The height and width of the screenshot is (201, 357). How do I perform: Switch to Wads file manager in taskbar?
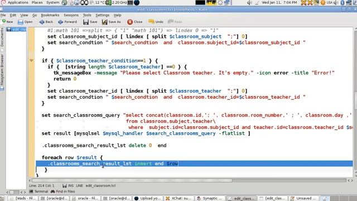coord(23,198)
